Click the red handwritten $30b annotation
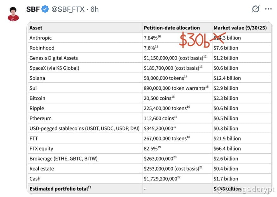This screenshot has height=197, width=277. tap(194, 40)
